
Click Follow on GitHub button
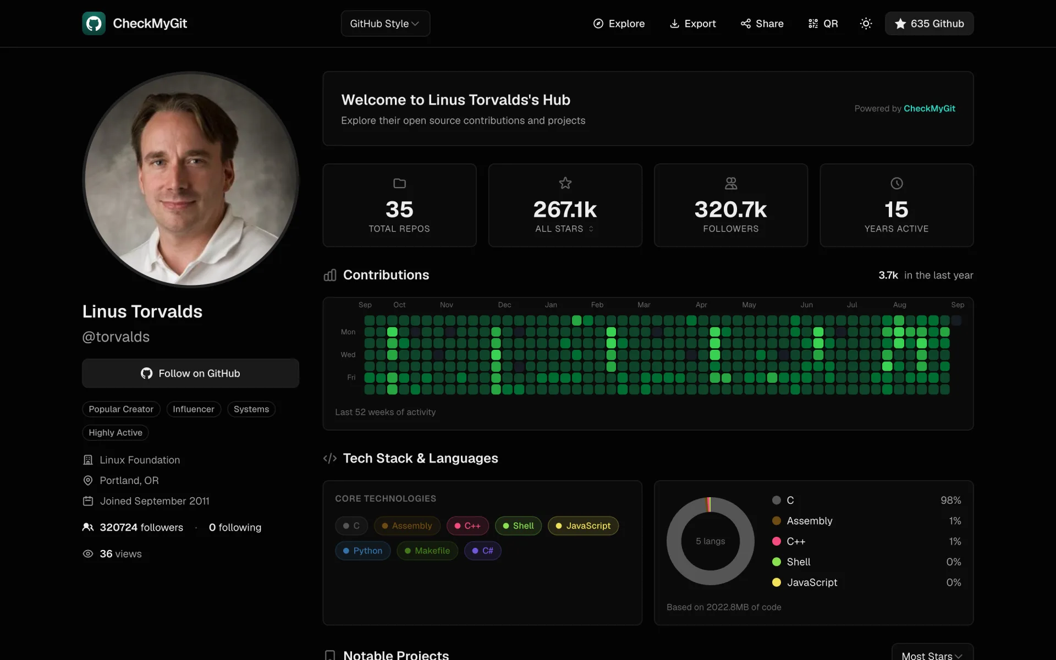190,373
